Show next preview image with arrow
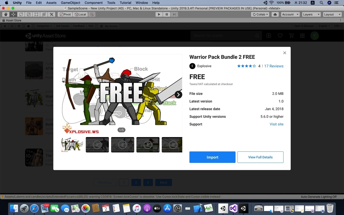This screenshot has width=344, height=215. click(x=178, y=95)
